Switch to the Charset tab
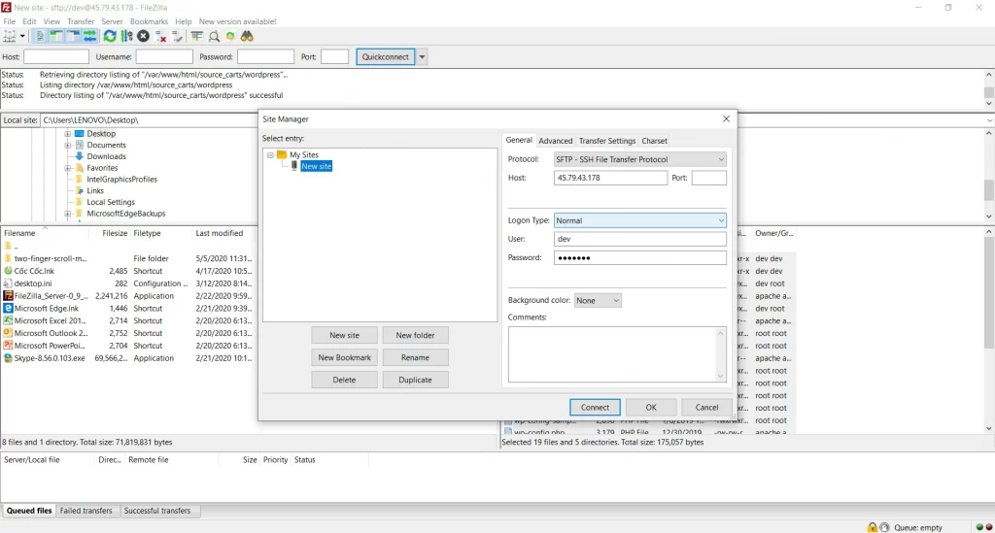The image size is (995, 533). (654, 141)
